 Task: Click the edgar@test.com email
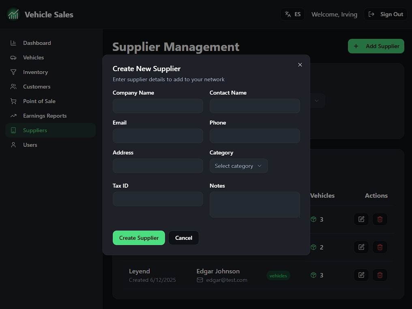[x=227, y=280]
